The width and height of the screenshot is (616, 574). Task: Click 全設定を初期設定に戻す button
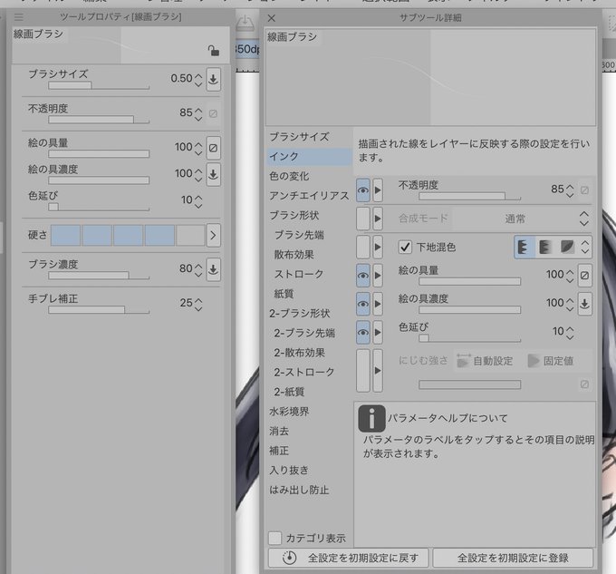[349, 558]
